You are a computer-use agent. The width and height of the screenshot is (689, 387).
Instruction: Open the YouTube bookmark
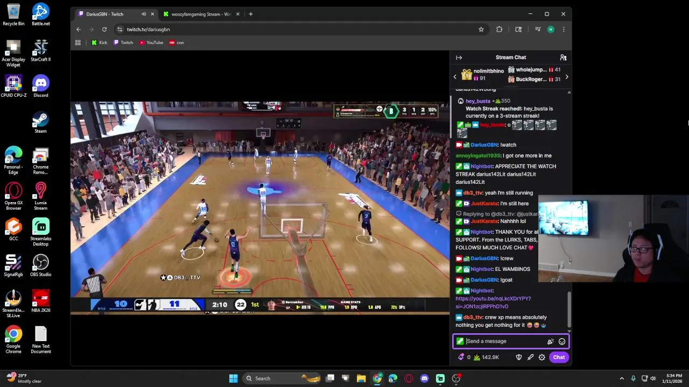[151, 42]
